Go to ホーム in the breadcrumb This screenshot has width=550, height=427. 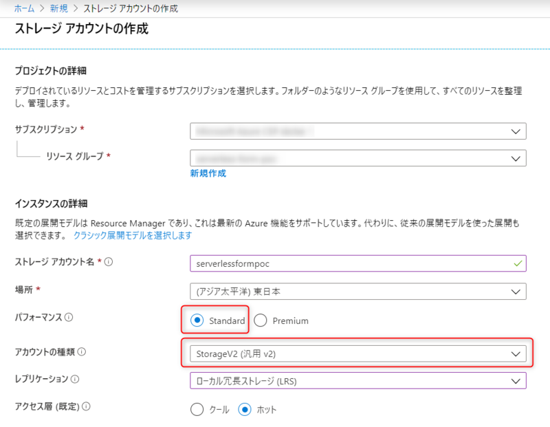tap(24, 9)
